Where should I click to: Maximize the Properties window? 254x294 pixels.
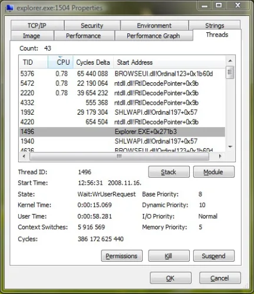click(x=219, y=6)
